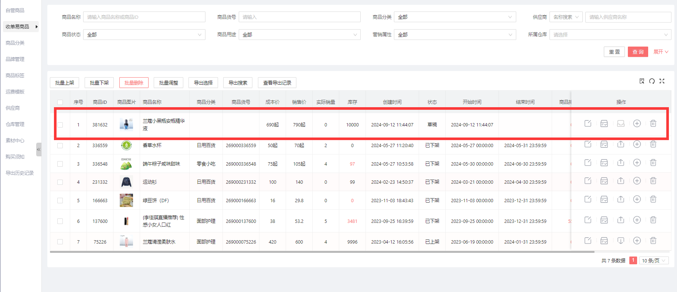Click edit icon for 兰蔻小黑瓶安瓶精华液 row
Image resolution: width=677 pixels, height=292 pixels.
[x=588, y=123]
